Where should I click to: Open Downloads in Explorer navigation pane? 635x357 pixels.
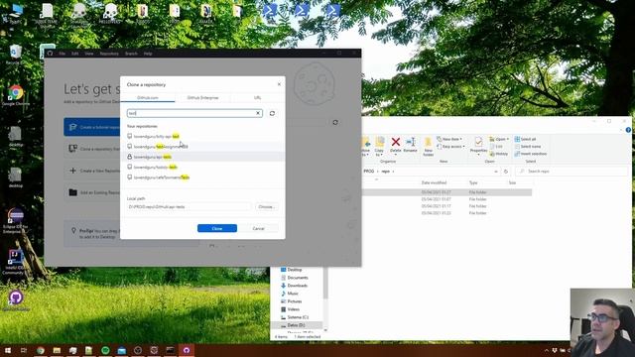tap(297, 286)
